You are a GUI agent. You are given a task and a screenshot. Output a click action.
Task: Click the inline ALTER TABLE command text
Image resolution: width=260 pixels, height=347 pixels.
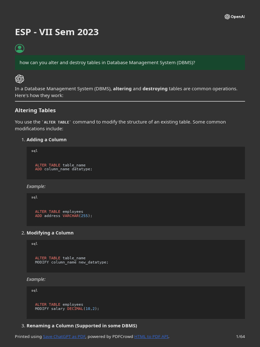pyautogui.click(x=57, y=122)
